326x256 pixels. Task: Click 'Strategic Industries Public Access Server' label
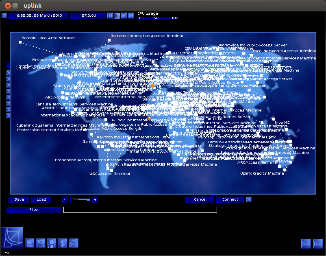(x=248, y=145)
